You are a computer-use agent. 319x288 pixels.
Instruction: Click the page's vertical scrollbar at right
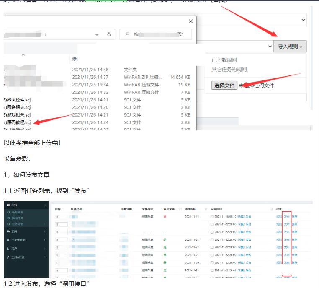(x=311, y=58)
